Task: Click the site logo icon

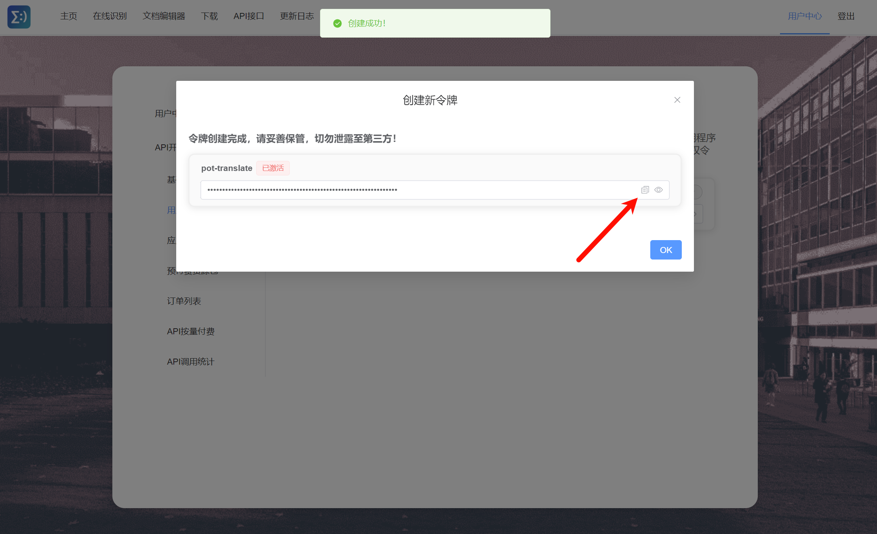Action: pos(19,17)
